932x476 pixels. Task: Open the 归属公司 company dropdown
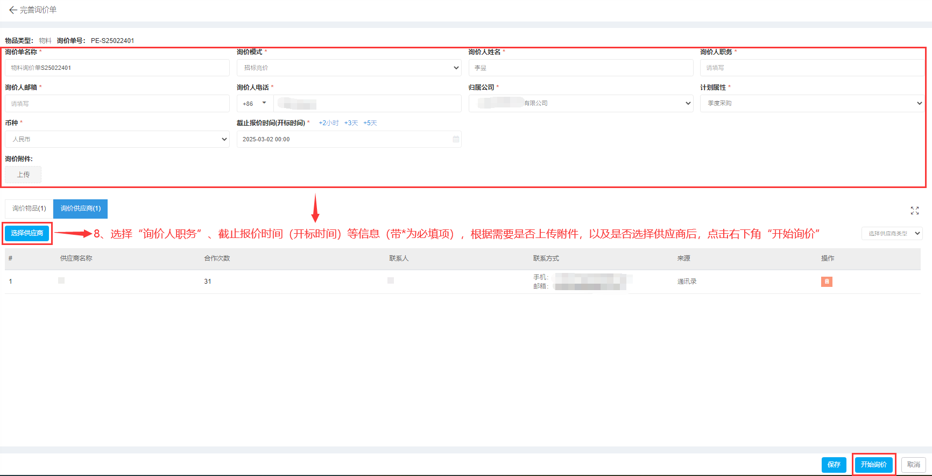tap(581, 103)
